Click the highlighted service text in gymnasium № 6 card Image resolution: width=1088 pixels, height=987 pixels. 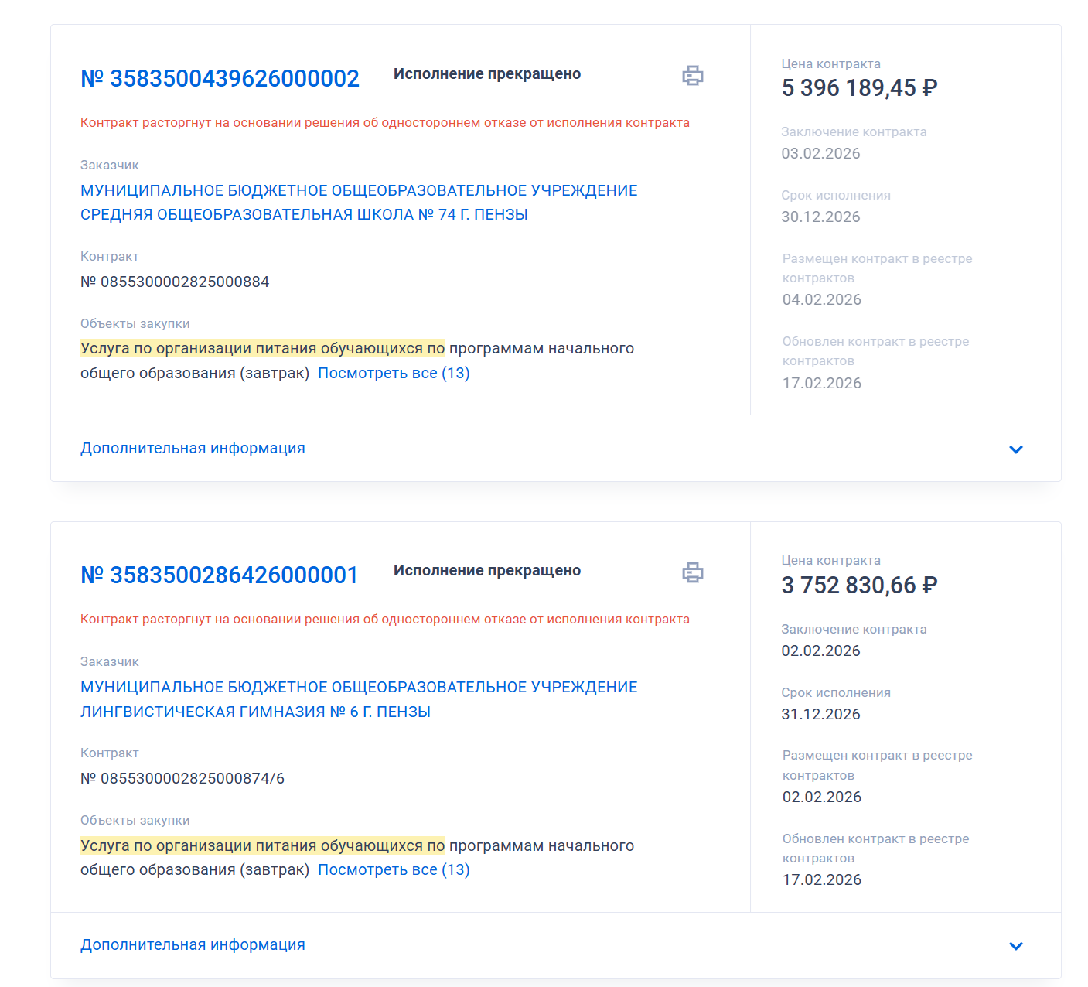263,846
